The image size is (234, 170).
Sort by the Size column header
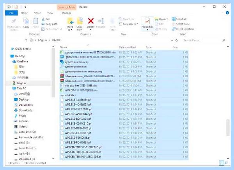tap(175, 47)
